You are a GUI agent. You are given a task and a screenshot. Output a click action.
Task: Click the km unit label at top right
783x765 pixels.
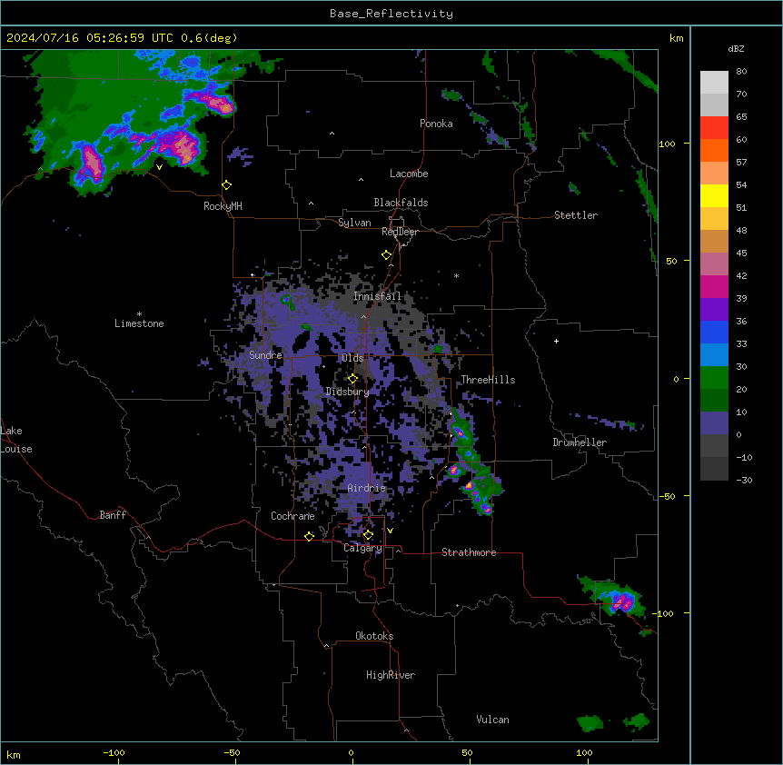676,38
